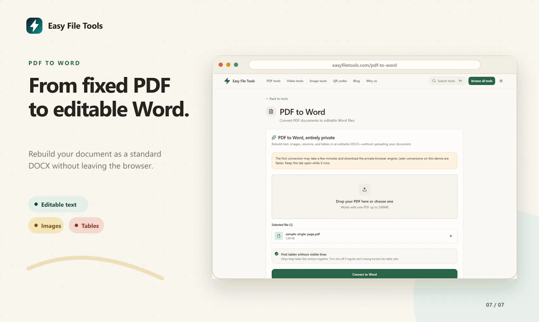
Task: Click the upload arrow icon in drop zone
Action: (364, 189)
